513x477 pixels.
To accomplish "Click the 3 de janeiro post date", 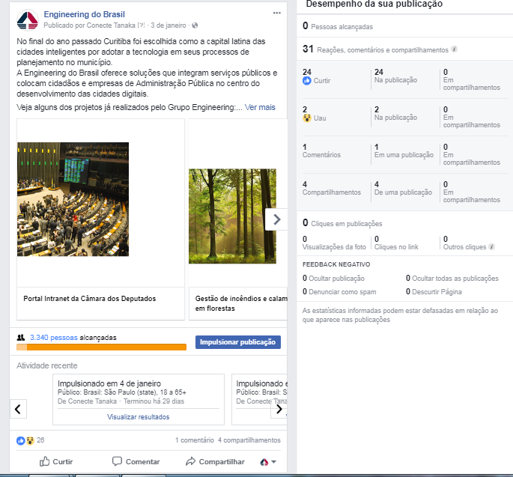I will click(x=169, y=25).
